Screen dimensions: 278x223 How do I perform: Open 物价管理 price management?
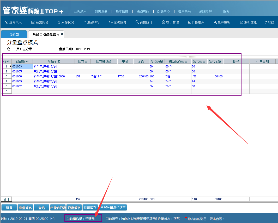pyautogui.click(x=170, y=22)
